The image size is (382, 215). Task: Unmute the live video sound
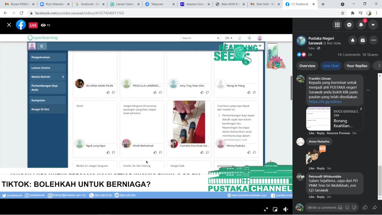pos(285,209)
